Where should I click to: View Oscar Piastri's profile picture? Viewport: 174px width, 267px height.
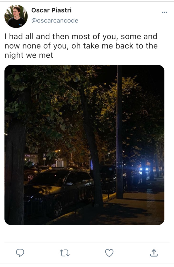coord(16,16)
